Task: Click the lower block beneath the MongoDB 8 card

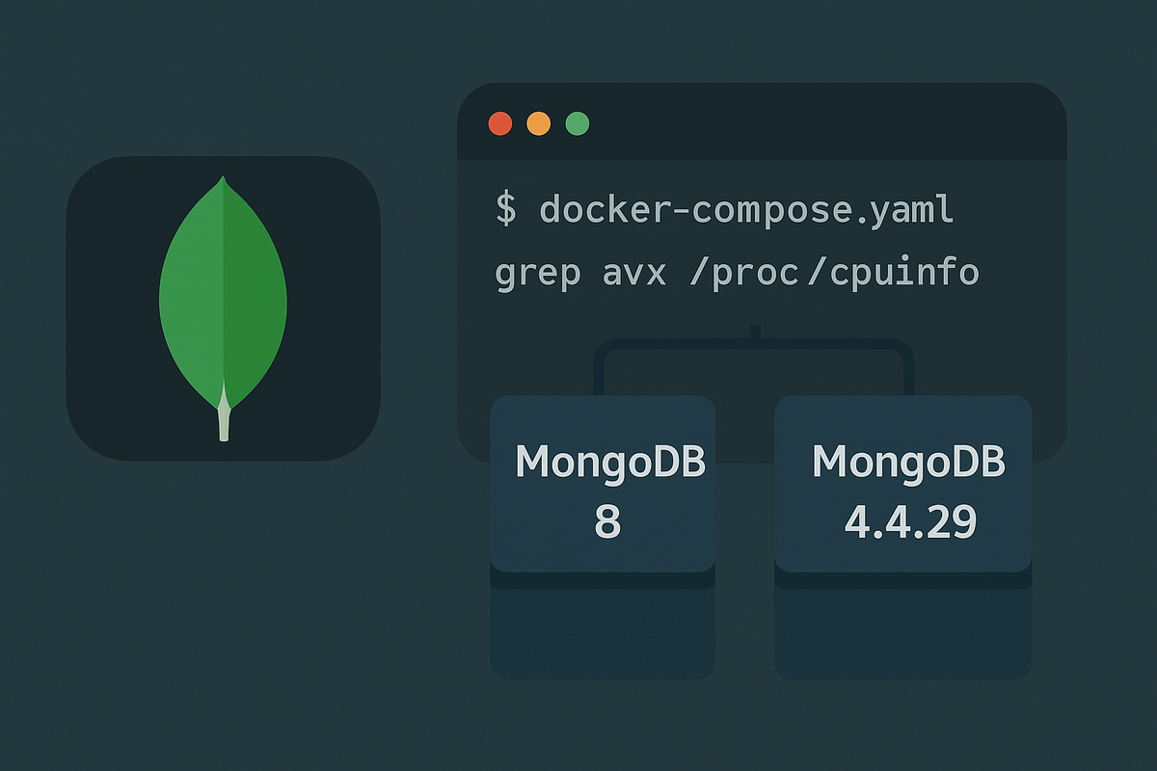Action: coord(603,631)
